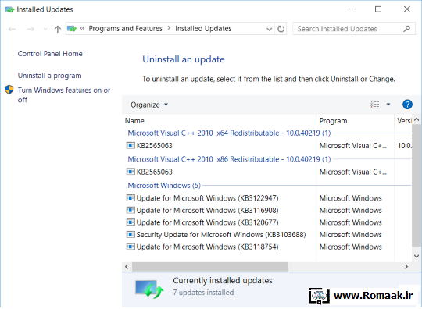Select KB2565063 under x64 Redistributable
Viewport: 422px width, 309px height.
click(x=154, y=146)
